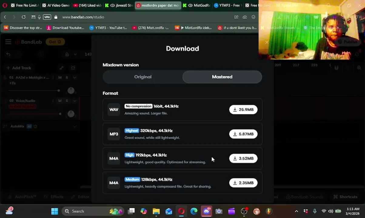The height and width of the screenshot is (218, 365).
Task: Go back using the browser back arrow
Action: click(5, 17)
